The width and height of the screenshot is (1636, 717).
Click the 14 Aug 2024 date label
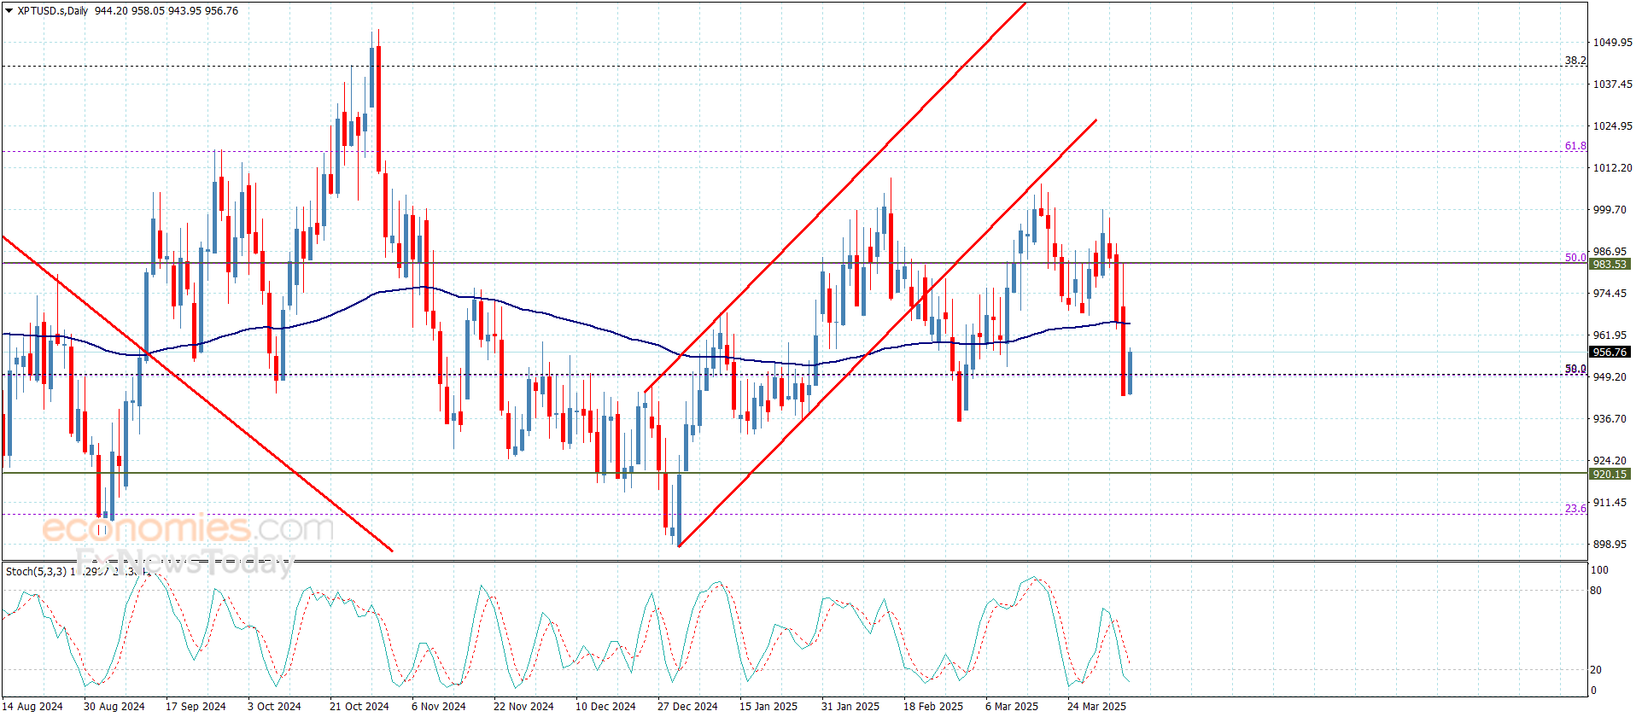tap(32, 706)
